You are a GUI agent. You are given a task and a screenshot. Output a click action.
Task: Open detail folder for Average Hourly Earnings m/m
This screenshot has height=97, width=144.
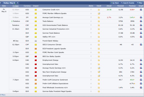(99, 68)
